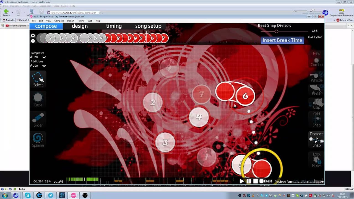354x199 pixels.
Task: Open the Timing menu in osu!
Action: [x=81, y=21]
